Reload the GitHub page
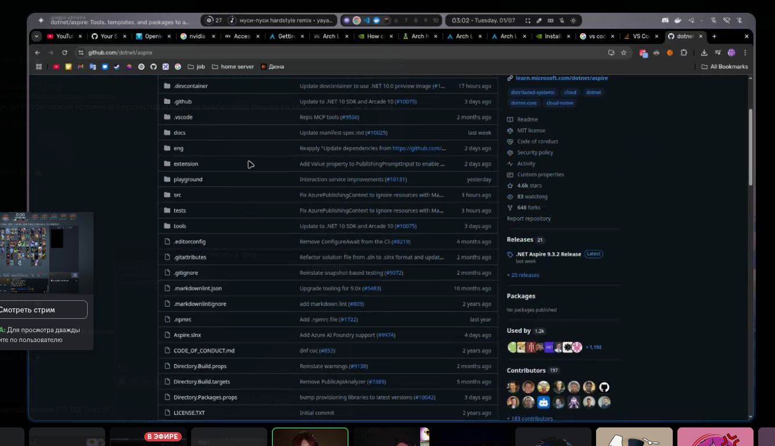The width and height of the screenshot is (775, 446). [x=64, y=52]
